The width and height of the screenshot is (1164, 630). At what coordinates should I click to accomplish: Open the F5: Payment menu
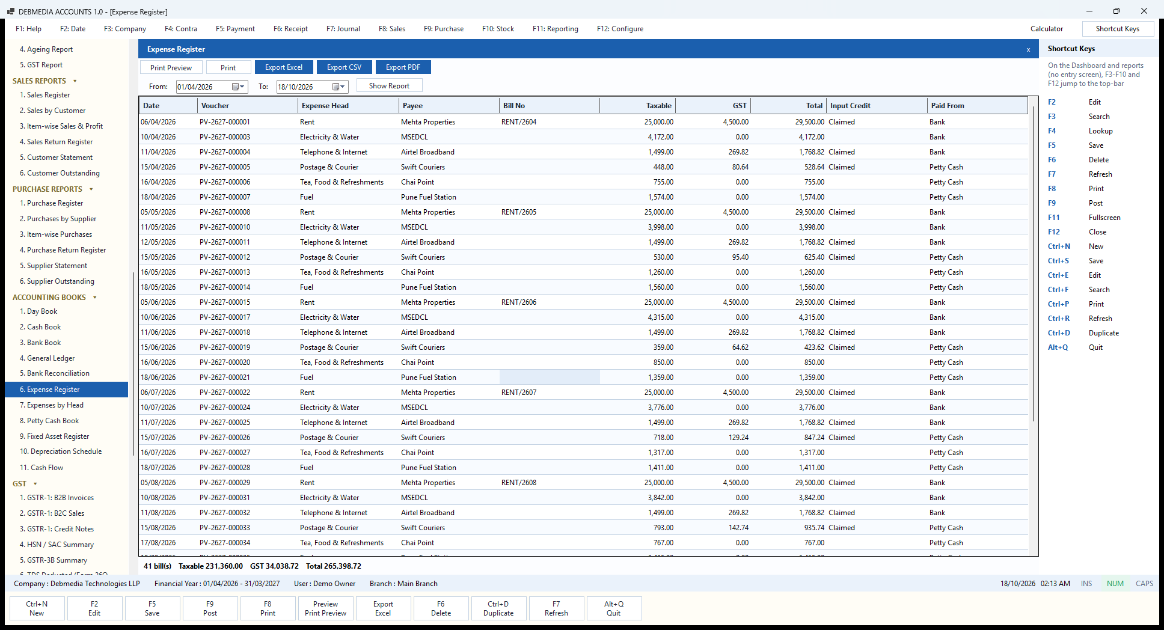point(235,29)
